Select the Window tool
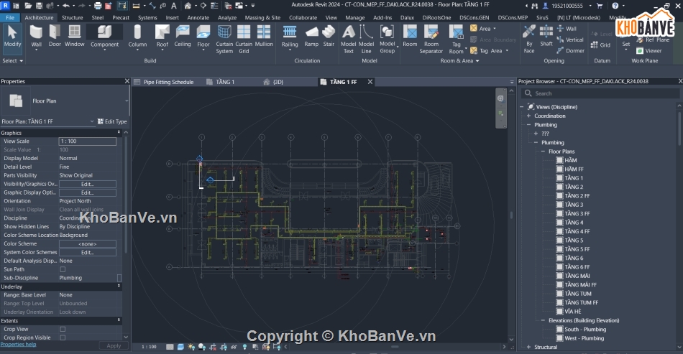 click(x=75, y=37)
